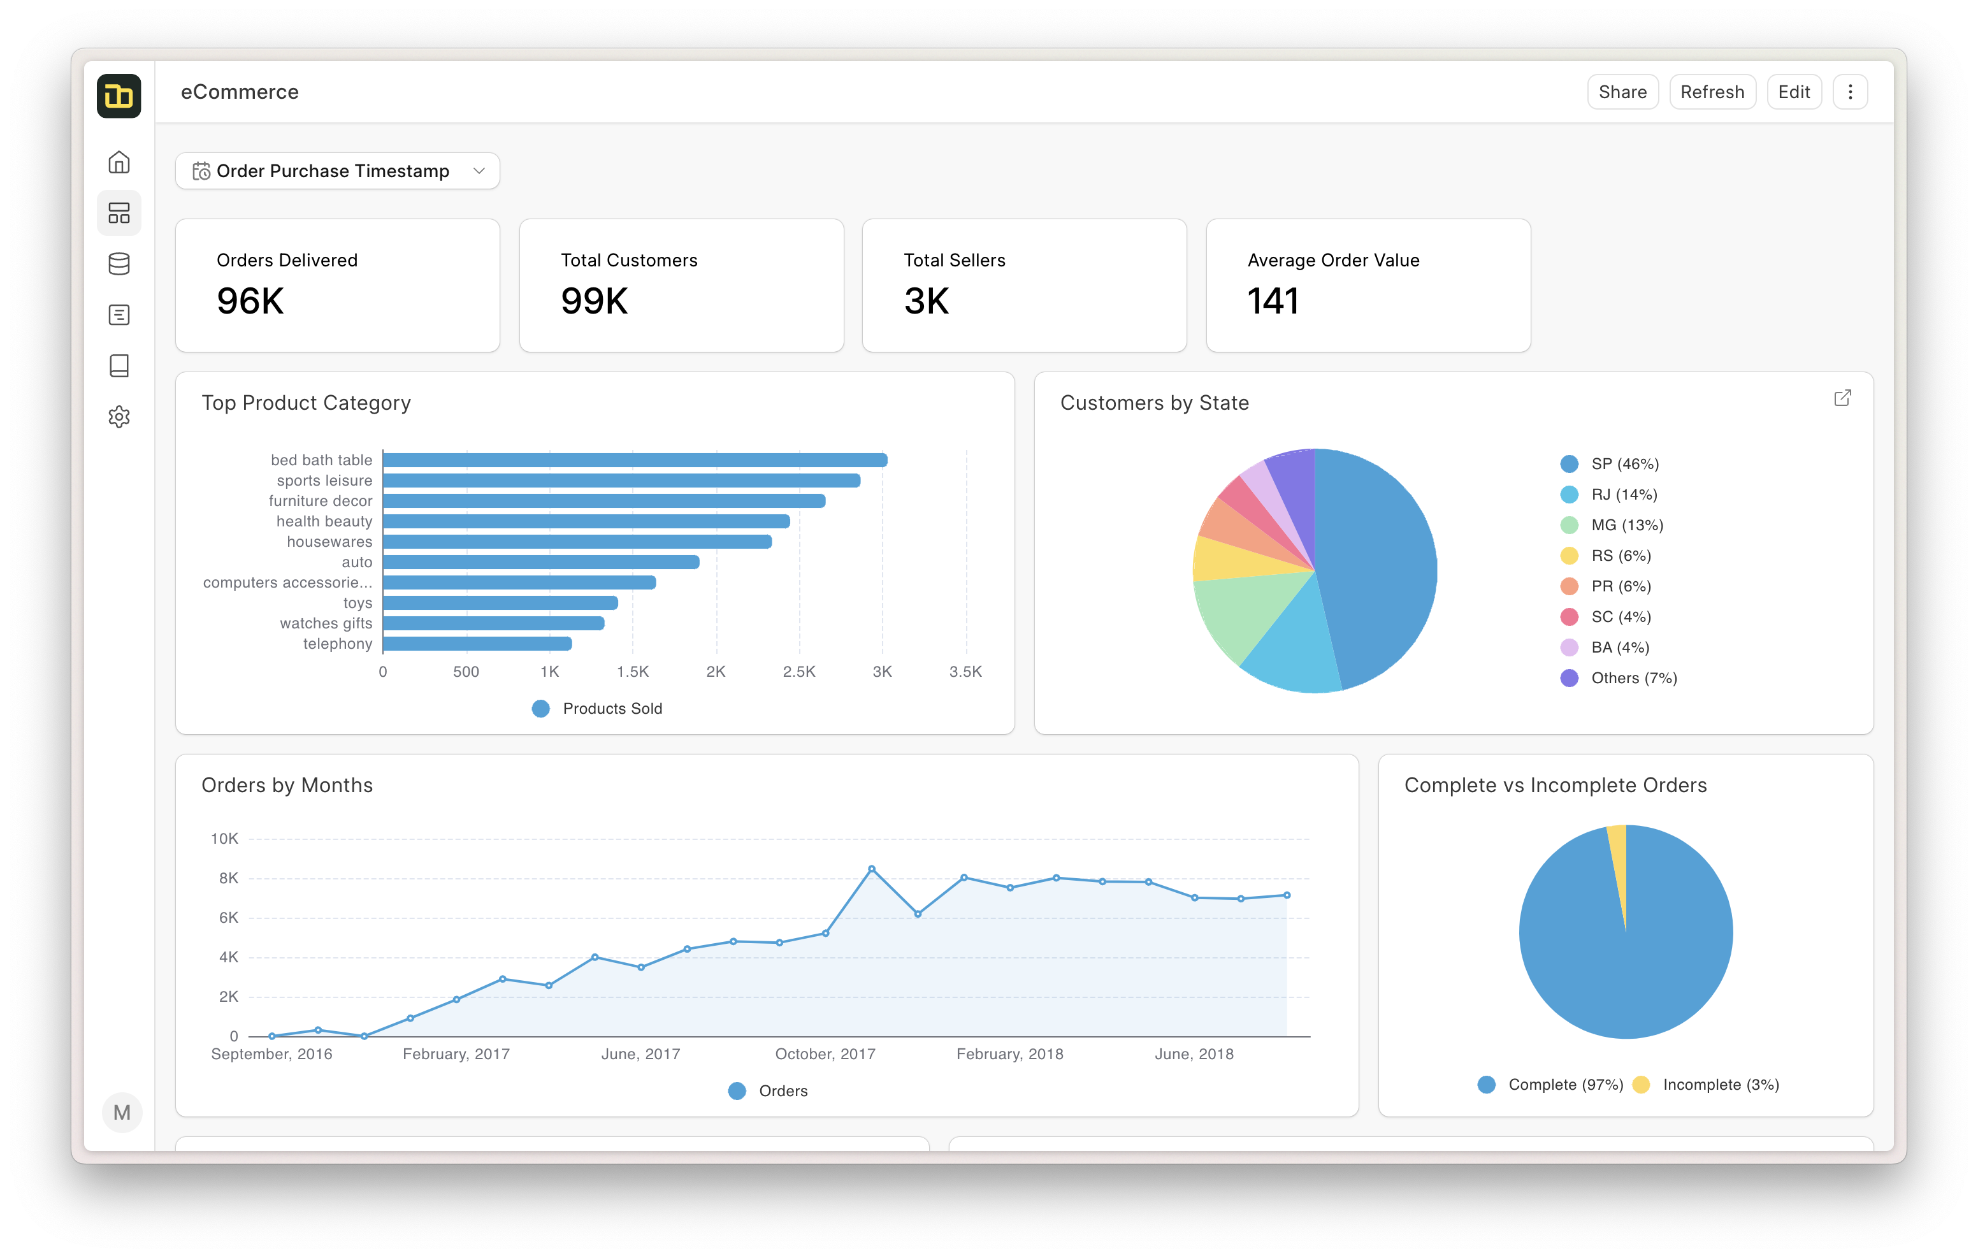This screenshot has height=1258, width=1978.
Task: Click the calendar icon in the filter
Action: [201, 171]
